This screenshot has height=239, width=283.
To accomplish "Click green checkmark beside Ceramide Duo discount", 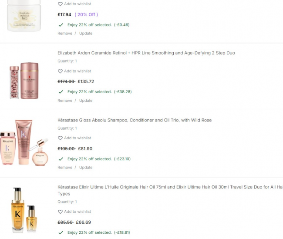I will coord(61,92).
